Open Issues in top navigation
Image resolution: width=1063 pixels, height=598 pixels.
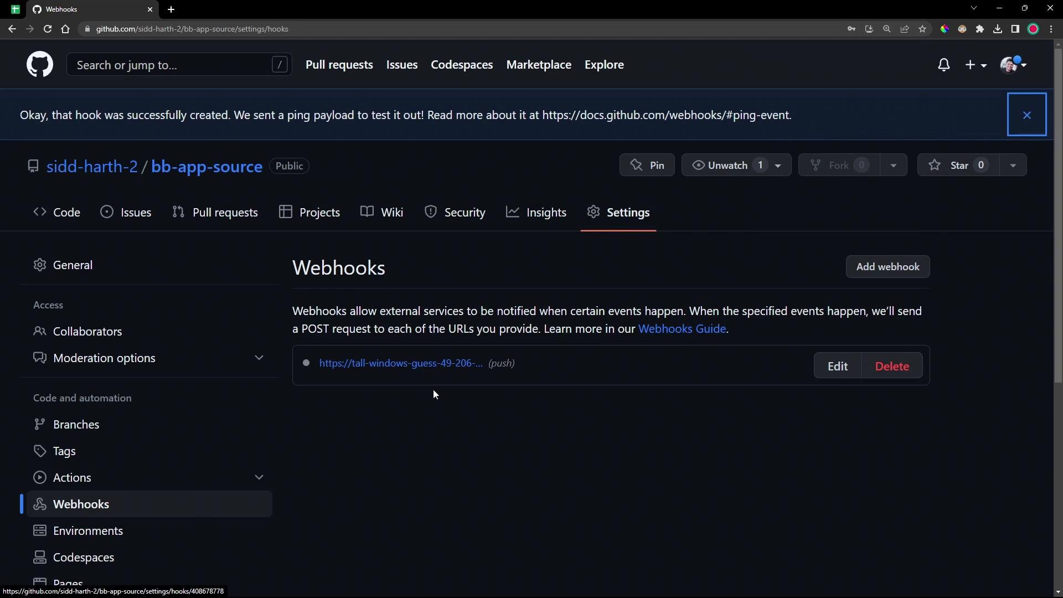click(402, 65)
